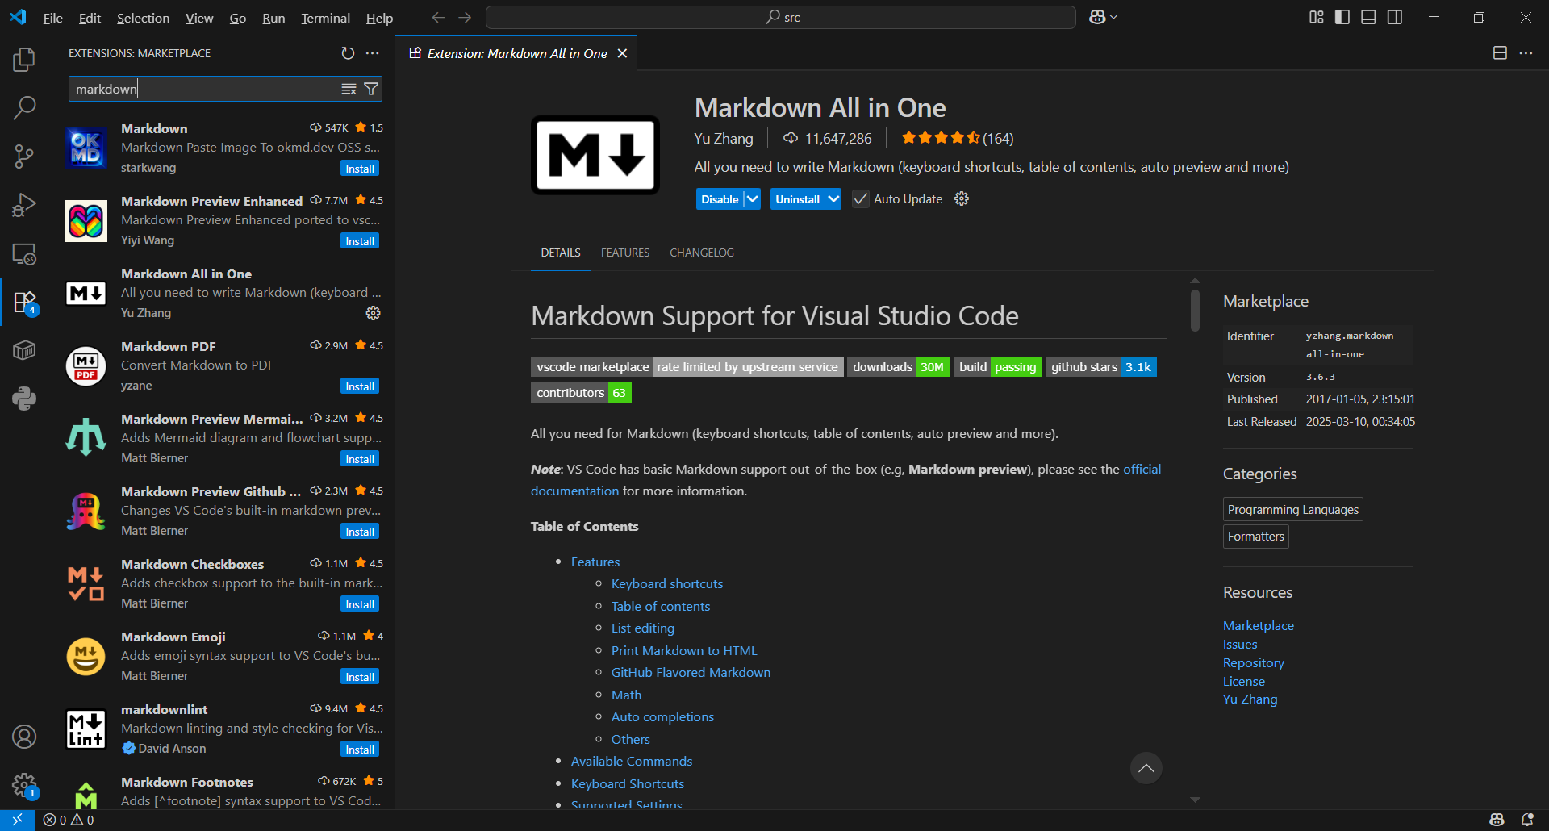Open the Search view icon

24,107
